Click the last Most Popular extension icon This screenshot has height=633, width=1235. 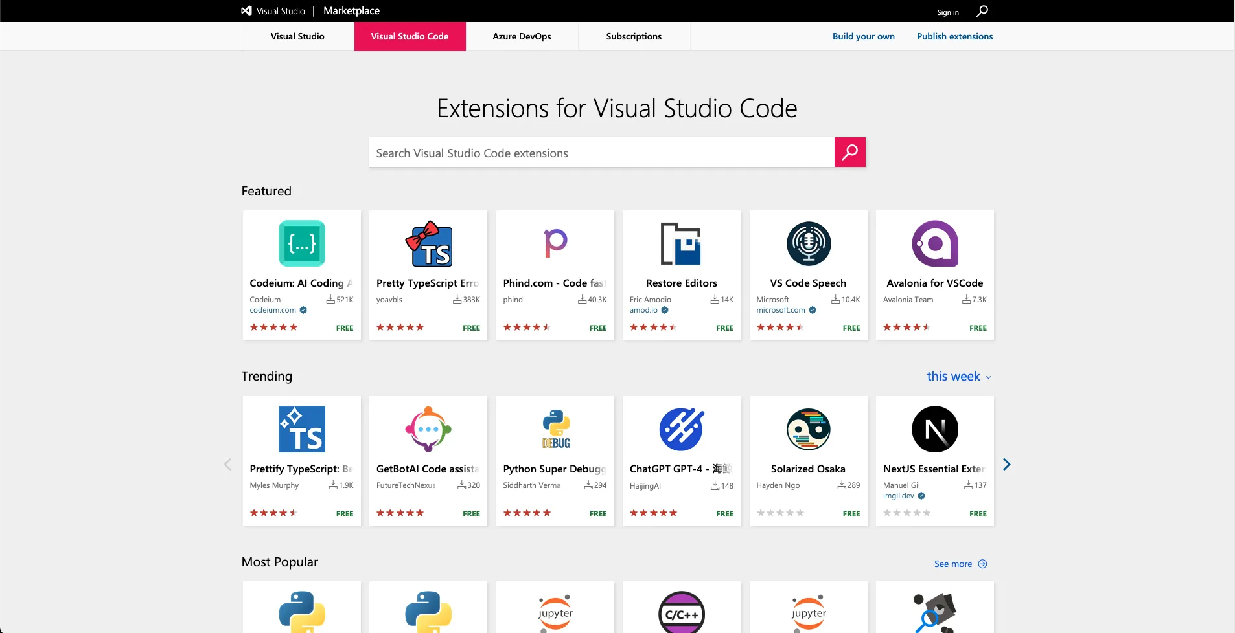coord(935,612)
